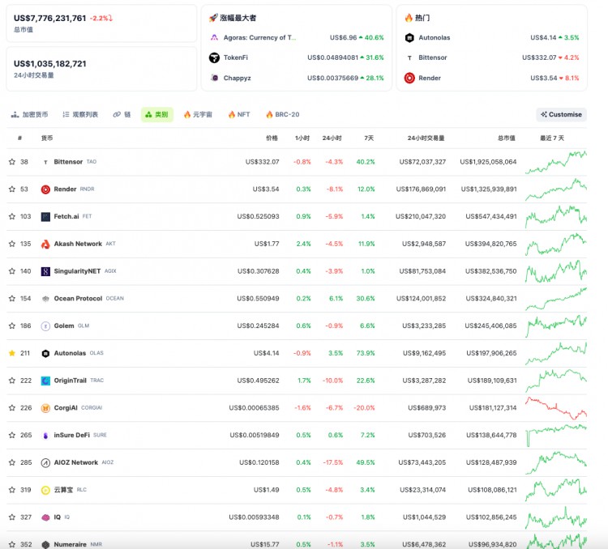Toggle the favorite star for Golem

[x=11, y=326]
